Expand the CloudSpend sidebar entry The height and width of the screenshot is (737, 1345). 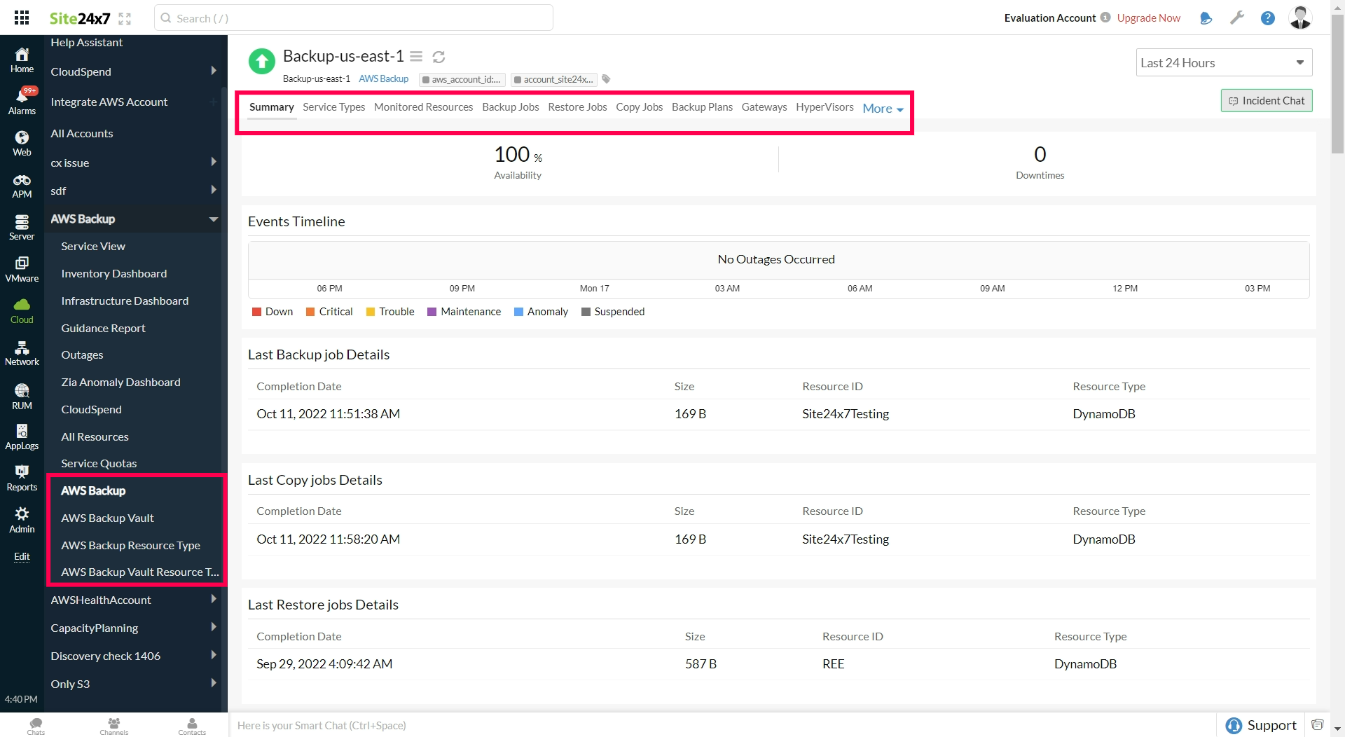[213, 71]
